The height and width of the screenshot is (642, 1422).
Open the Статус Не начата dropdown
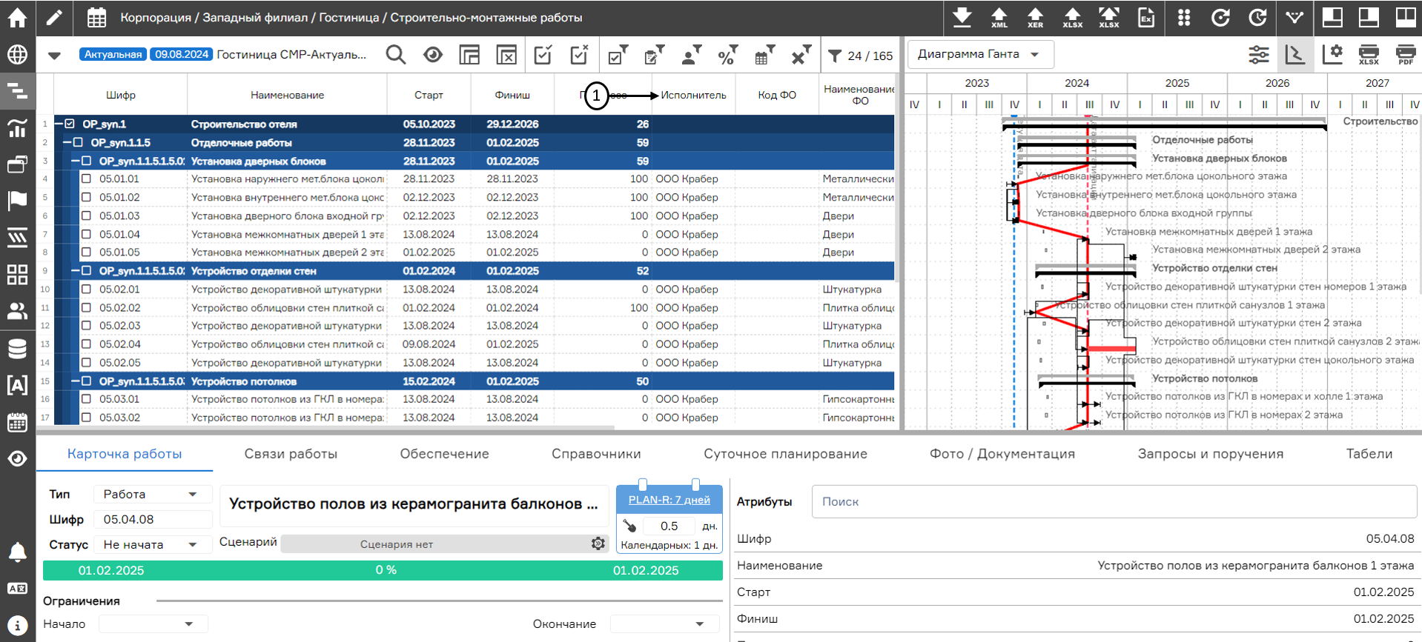click(151, 544)
